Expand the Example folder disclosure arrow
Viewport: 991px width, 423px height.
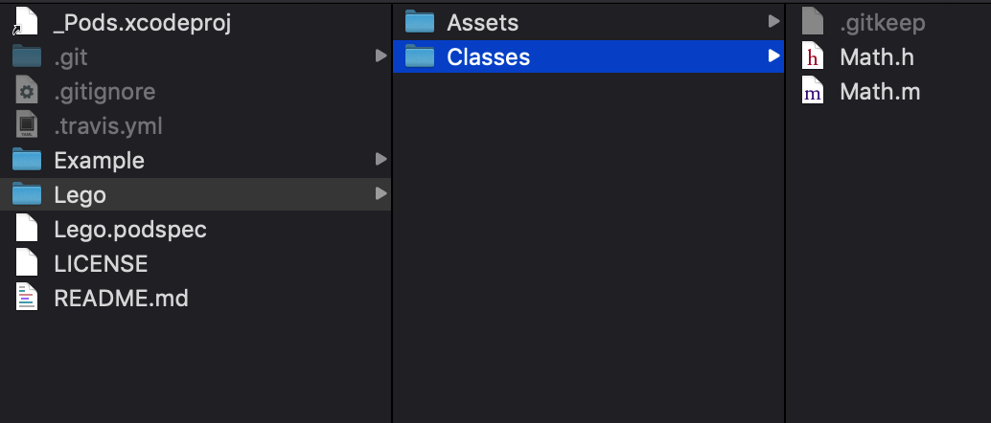pos(380,159)
